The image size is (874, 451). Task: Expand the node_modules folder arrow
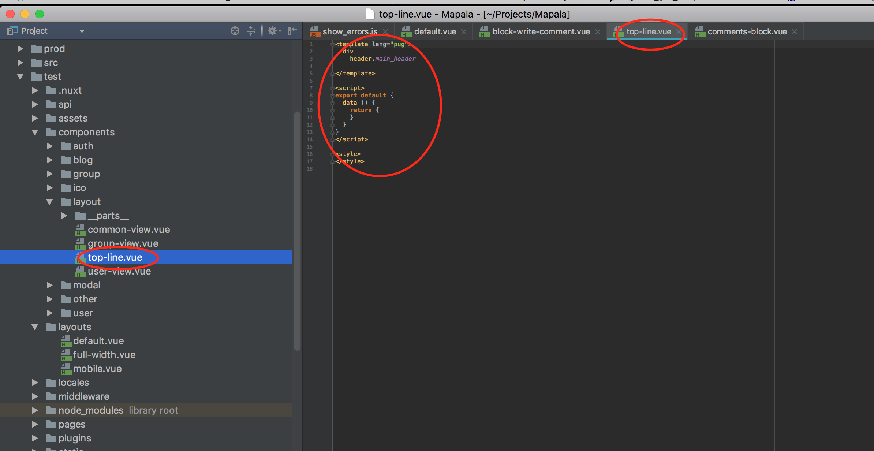pyautogui.click(x=35, y=410)
